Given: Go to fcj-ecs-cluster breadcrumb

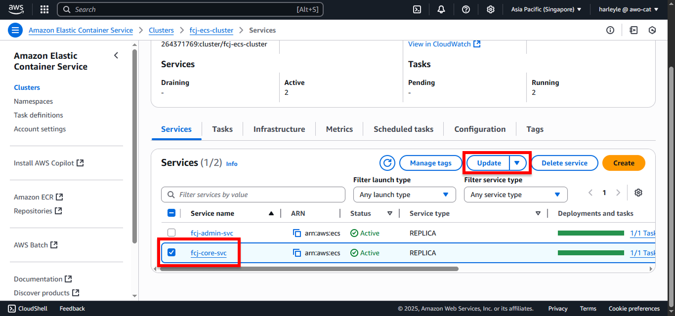Looking at the screenshot, I should coord(211,30).
